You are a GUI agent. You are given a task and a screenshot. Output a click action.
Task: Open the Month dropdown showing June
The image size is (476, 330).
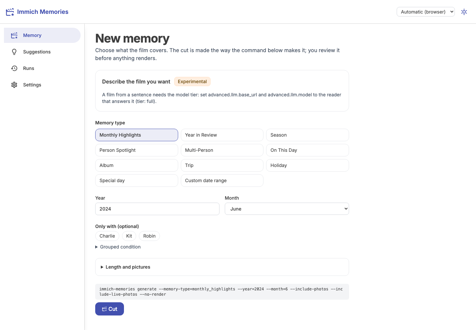click(287, 209)
